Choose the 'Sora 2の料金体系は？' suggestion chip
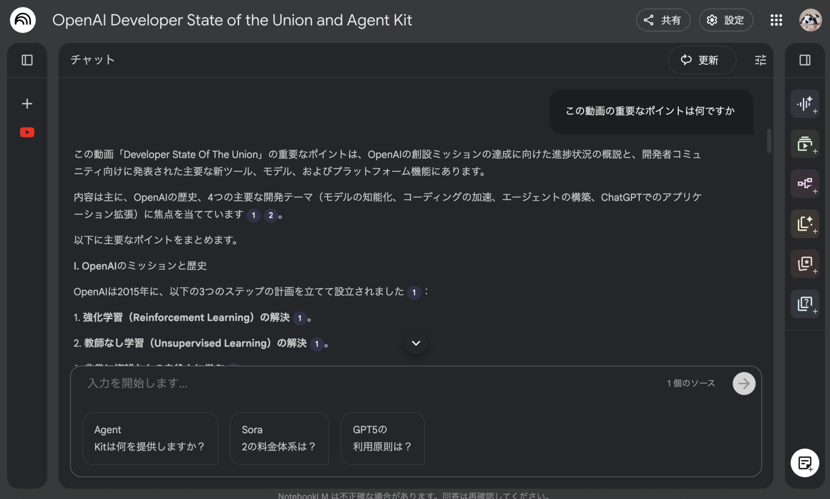The height and width of the screenshot is (499, 830). pos(279,438)
